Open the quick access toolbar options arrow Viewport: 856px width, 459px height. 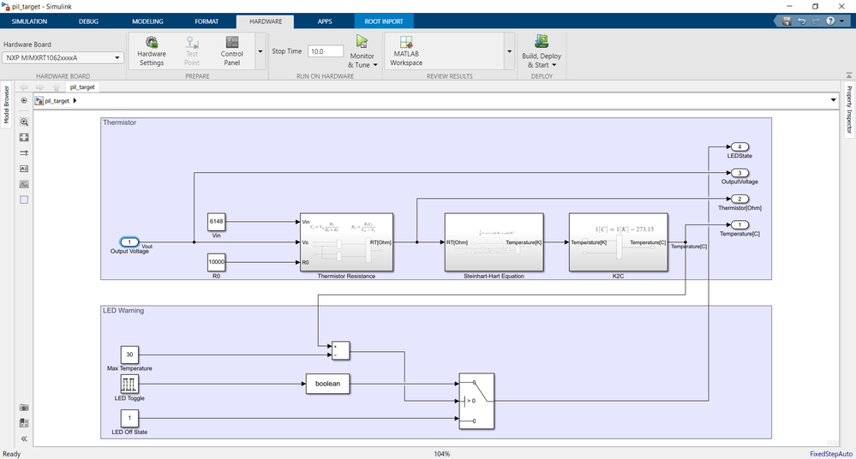841,21
